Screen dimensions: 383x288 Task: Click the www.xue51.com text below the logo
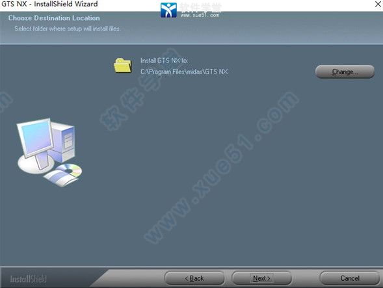coord(200,15)
